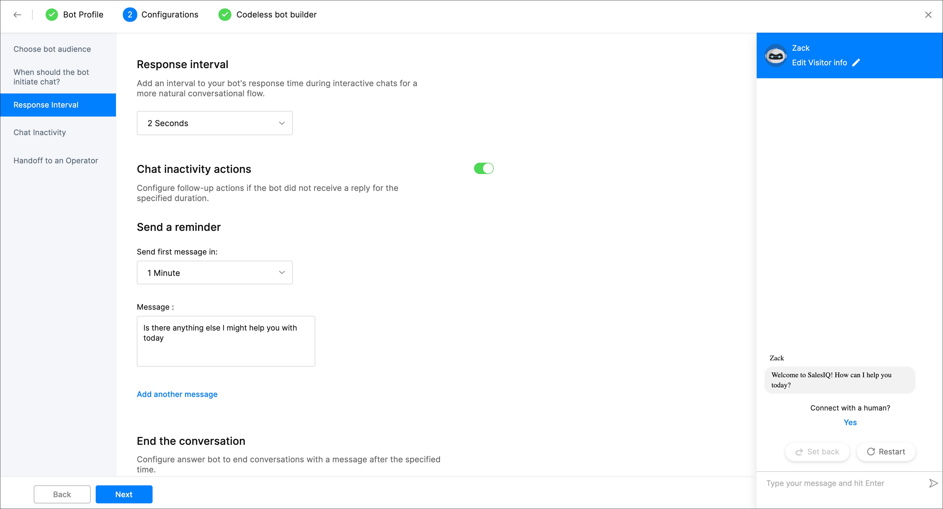This screenshot has width=943, height=509.
Task: Click the pencil icon beside Edit Visitor info
Action: point(856,62)
